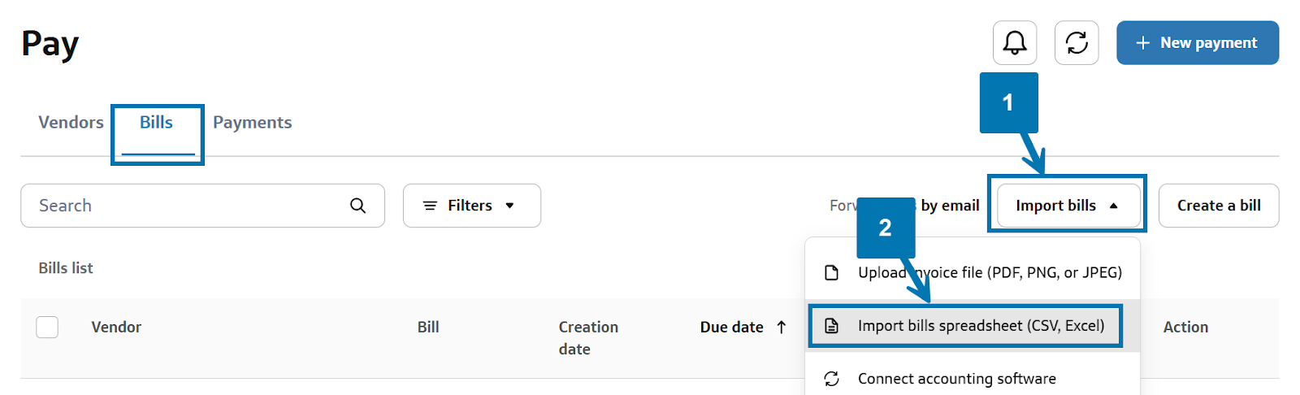Image resolution: width=1300 pixels, height=395 pixels.
Task: Click the New payment button
Action: pyautogui.click(x=1197, y=43)
